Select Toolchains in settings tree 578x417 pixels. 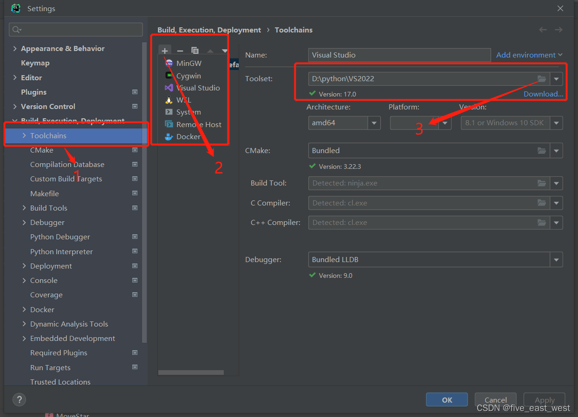point(48,135)
